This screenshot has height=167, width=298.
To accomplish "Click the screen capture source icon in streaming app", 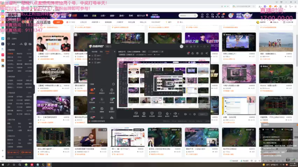I will [x=136, y=114].
